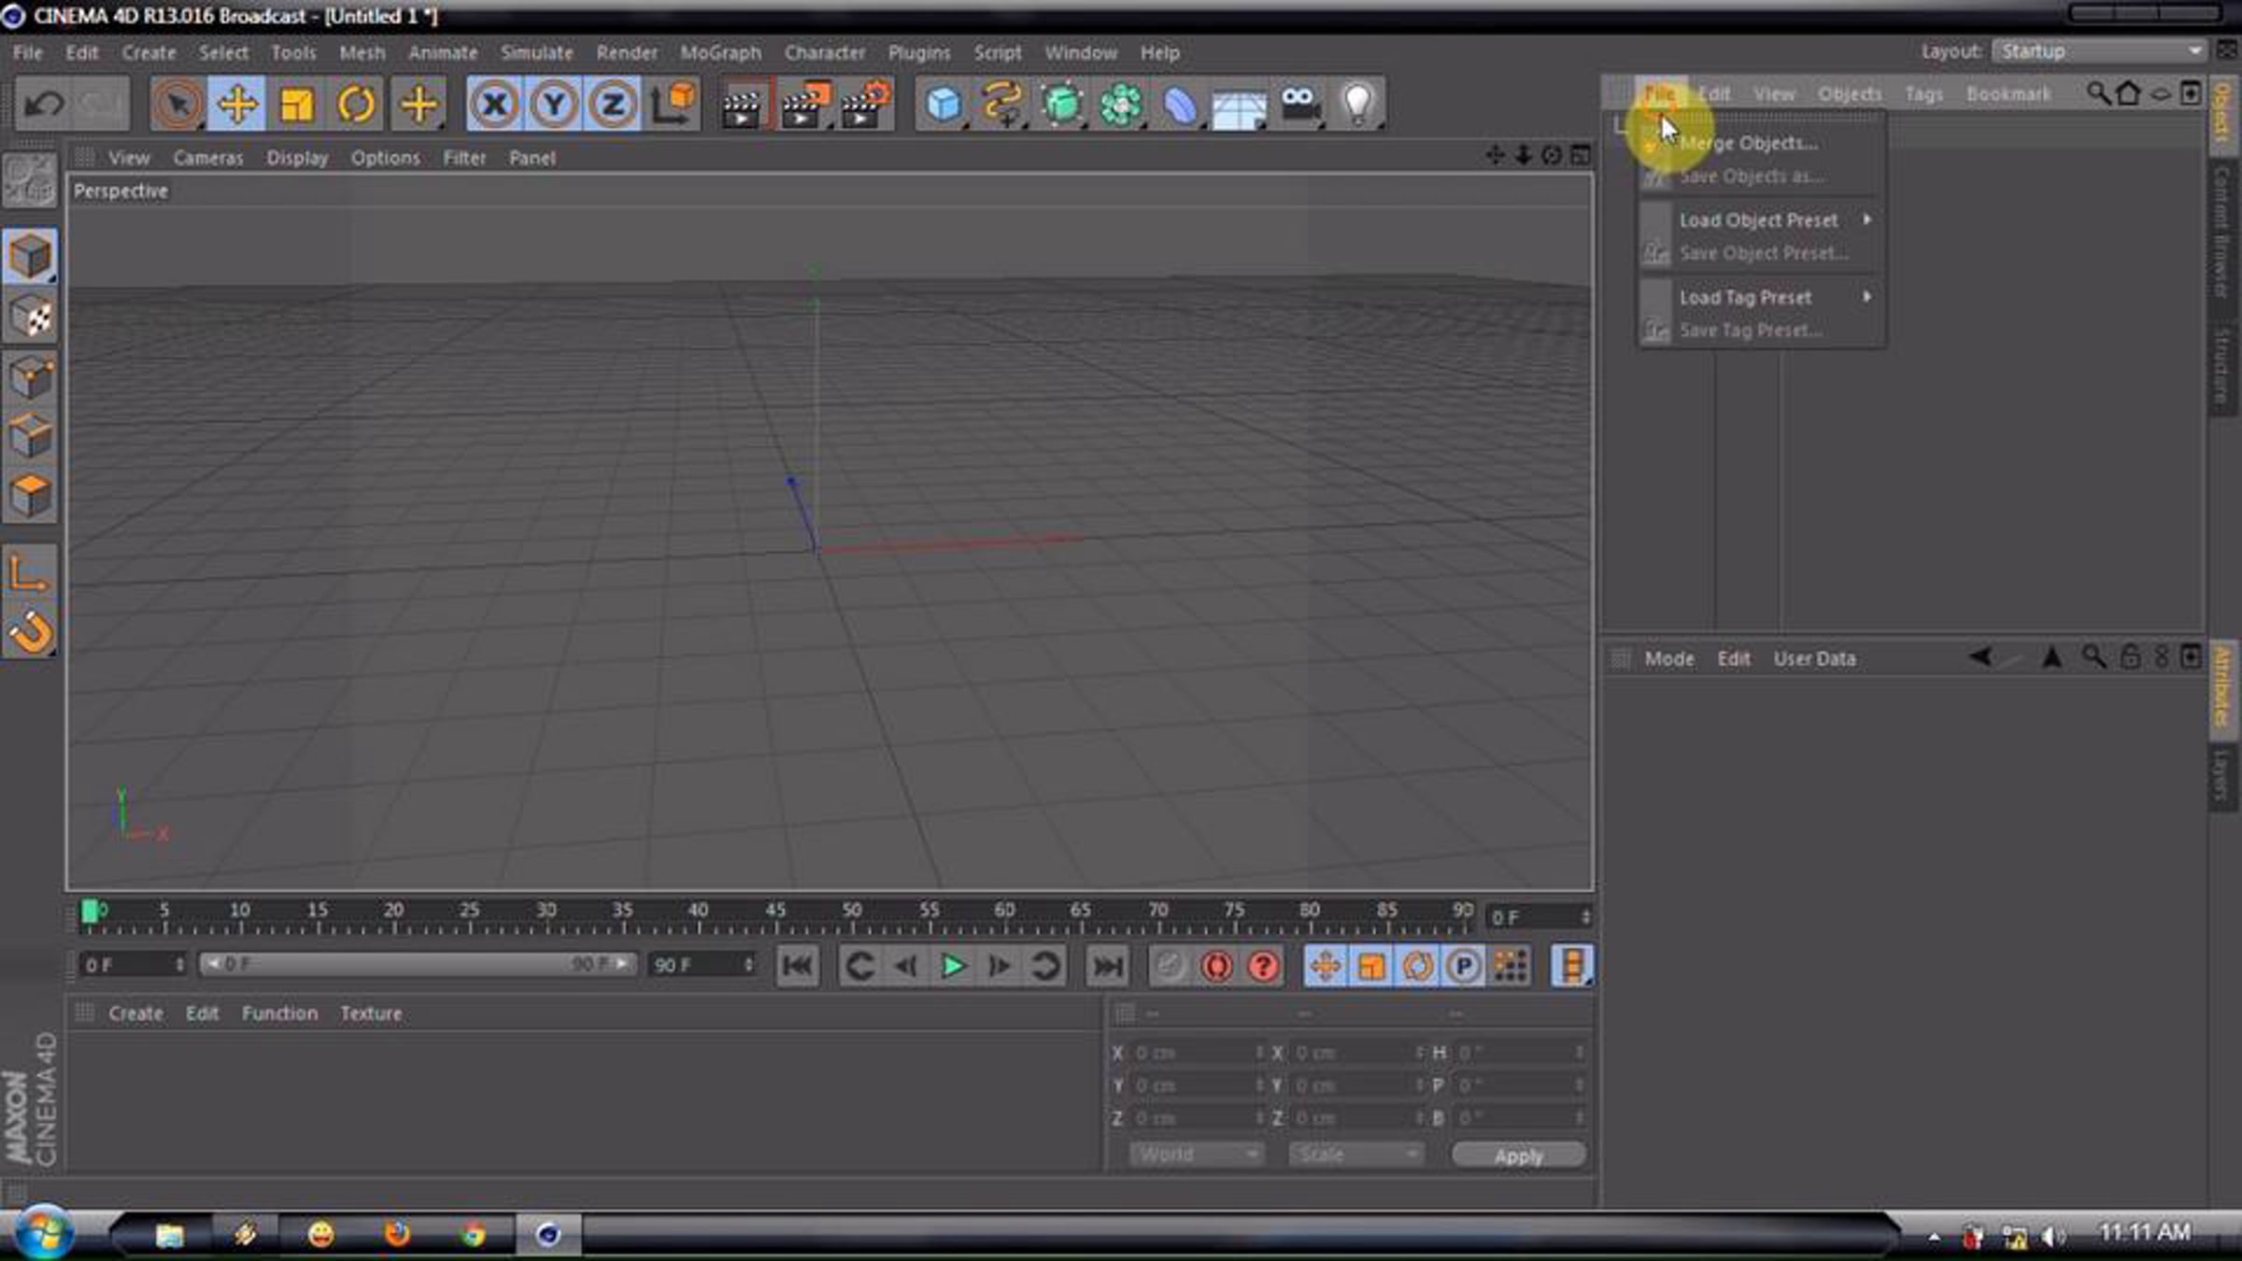This screenshot has height=1261, width=2242.
Task: Switch to Edges mode
Action: [x=30, y=436]
